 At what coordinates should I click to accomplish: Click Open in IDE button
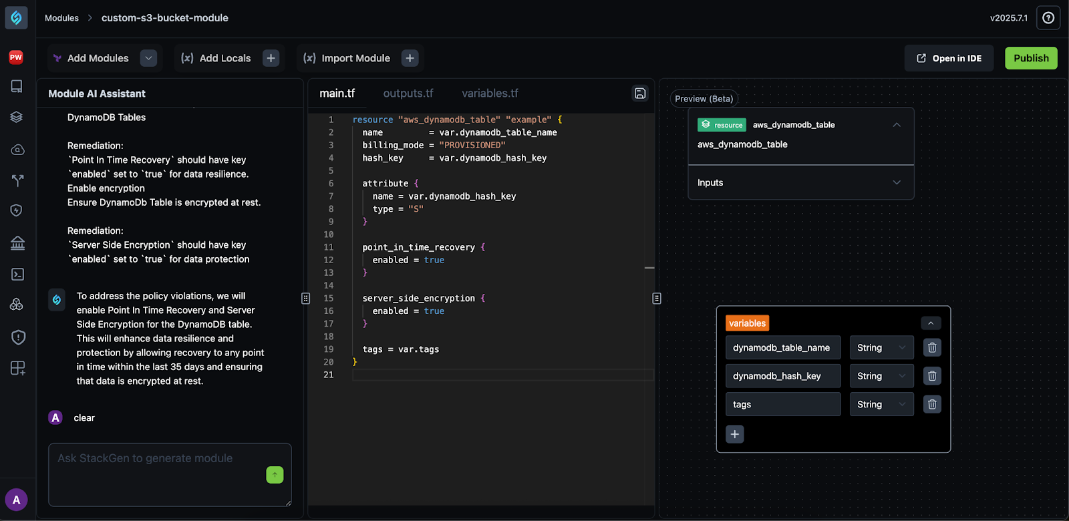click(x=949, y=58)
